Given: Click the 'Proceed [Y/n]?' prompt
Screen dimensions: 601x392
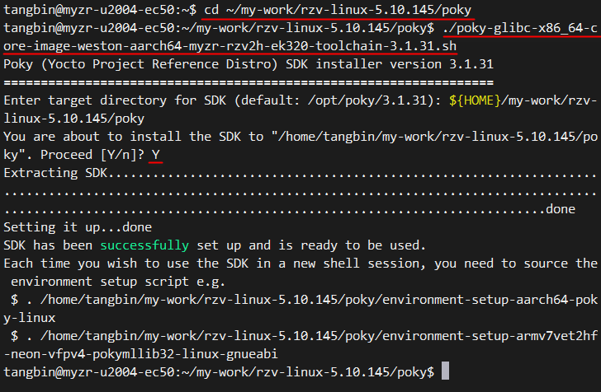Looking at the screenshot, I should (x=92, y=155).
